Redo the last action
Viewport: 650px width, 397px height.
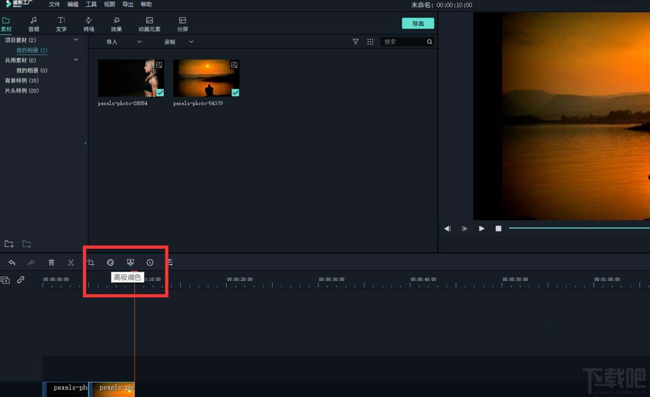31,262
